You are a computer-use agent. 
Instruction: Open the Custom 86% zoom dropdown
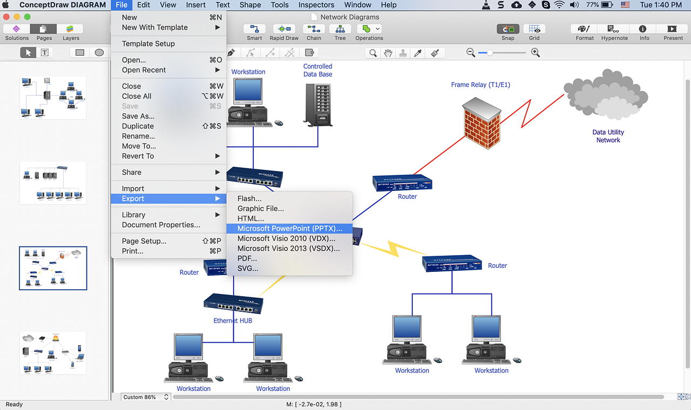[146, 397]
